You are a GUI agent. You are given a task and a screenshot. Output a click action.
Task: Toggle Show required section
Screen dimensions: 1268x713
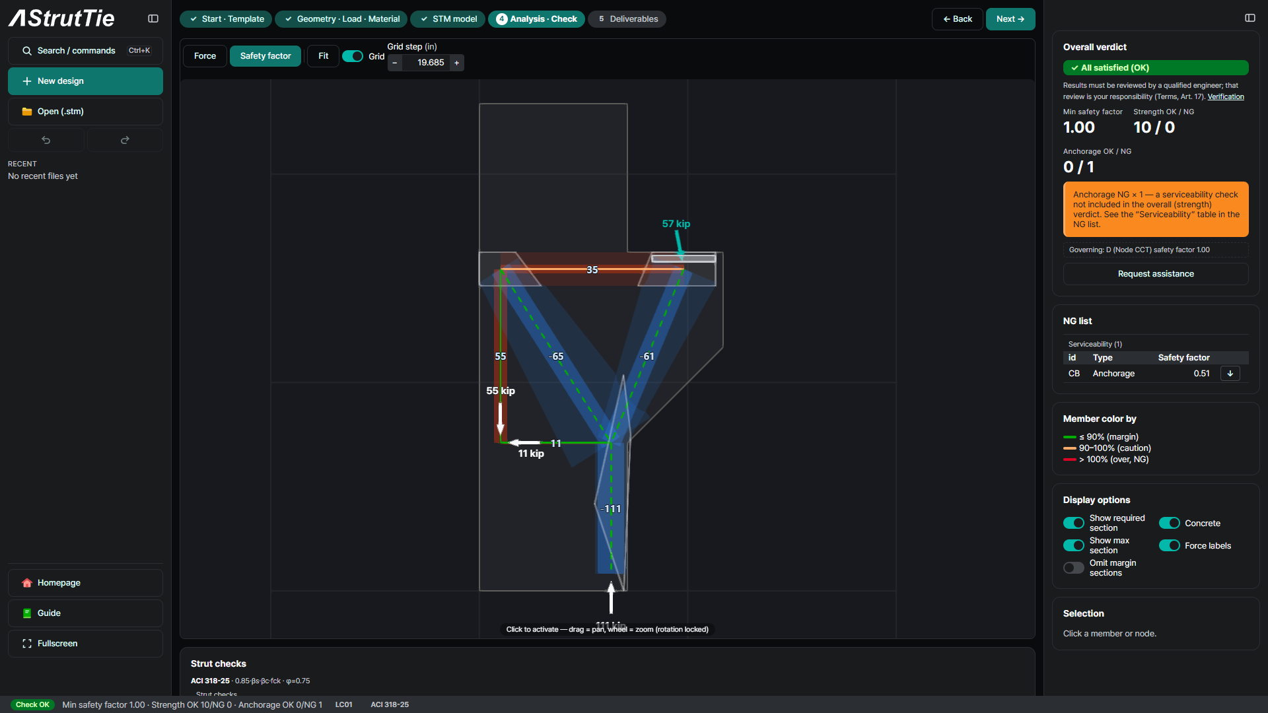(x=1074, y=523)
